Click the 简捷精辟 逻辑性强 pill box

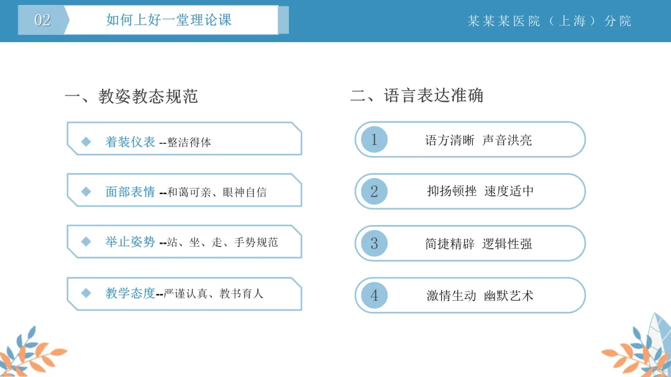pyautogui.click(x=470, y=243)
